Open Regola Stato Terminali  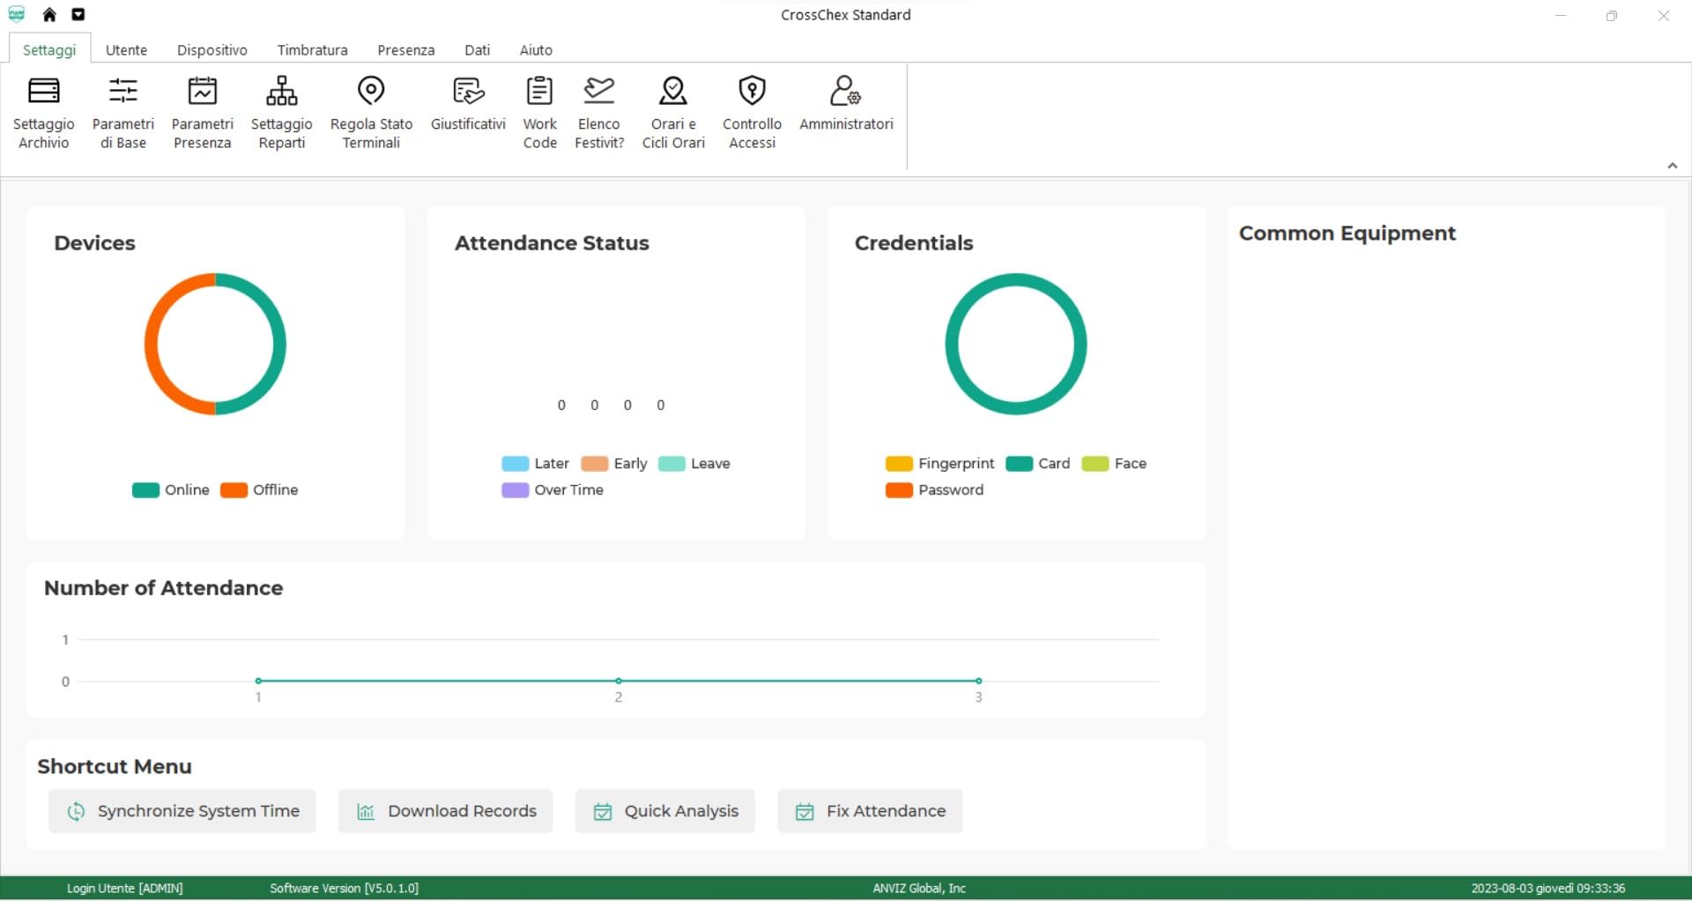(371, 114)
